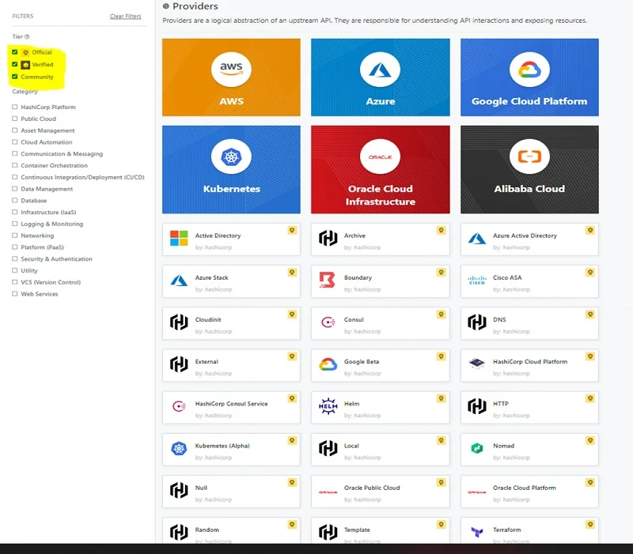Click the Azure logo beside Azure Active Directory
Screen dimensions: 633x554
(x=477, y=239)
